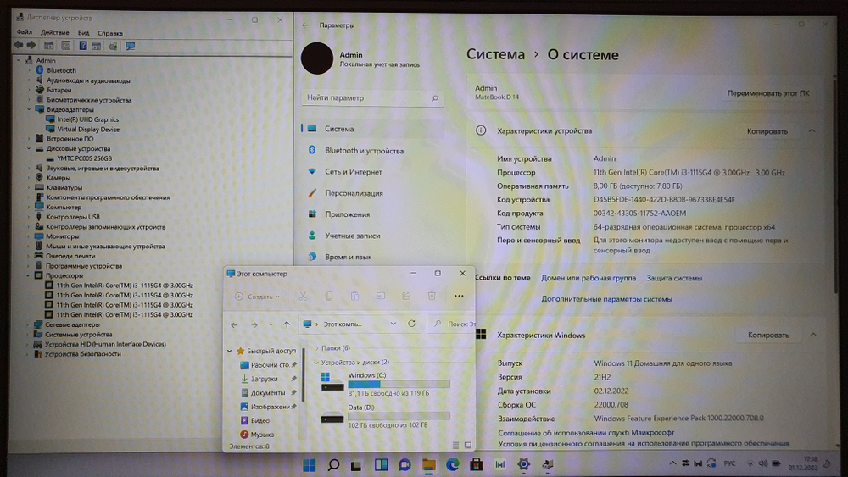
Task: Open Дополнительные параметры системы link
Action: point(606,299)
